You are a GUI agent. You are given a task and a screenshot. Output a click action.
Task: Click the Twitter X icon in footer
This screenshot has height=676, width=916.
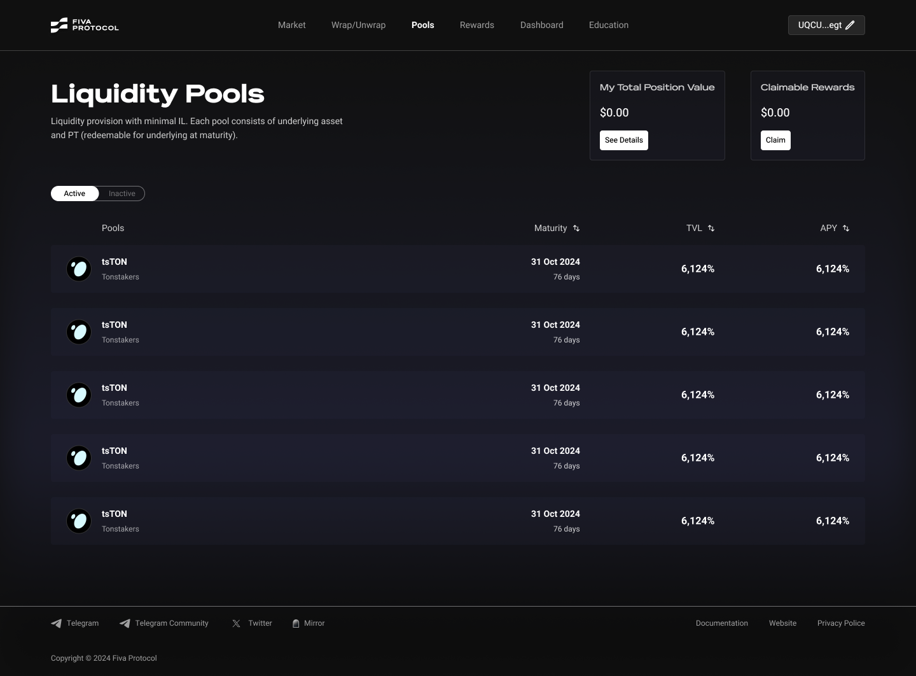point(236,623)
